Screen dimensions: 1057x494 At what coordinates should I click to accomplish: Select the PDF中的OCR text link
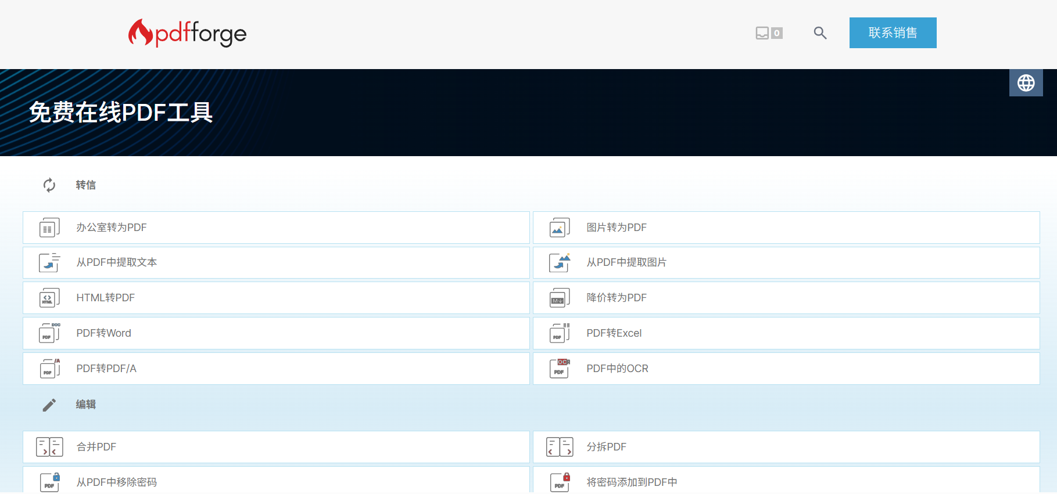617,369
